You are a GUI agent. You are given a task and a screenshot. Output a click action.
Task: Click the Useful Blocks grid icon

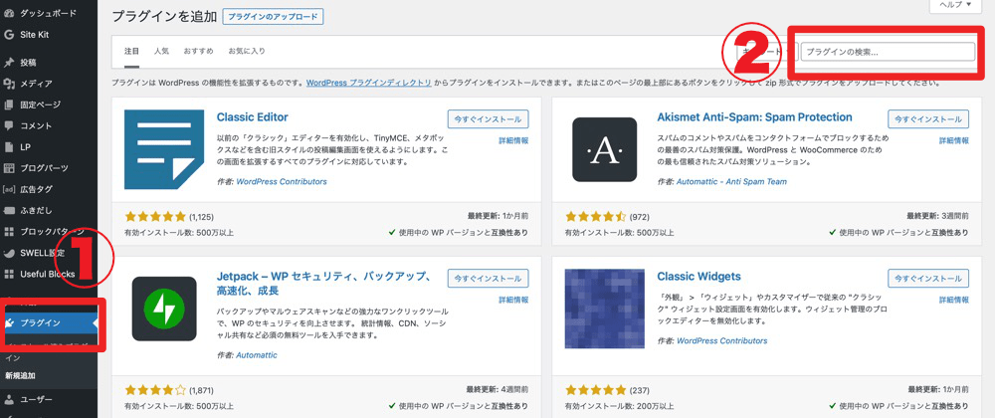pos(9,274)
